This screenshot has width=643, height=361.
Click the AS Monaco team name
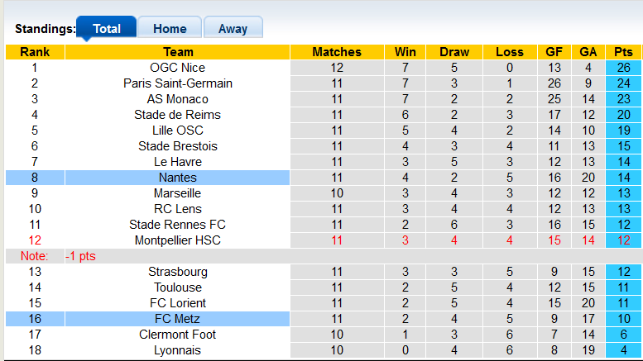tap(178, 99)
